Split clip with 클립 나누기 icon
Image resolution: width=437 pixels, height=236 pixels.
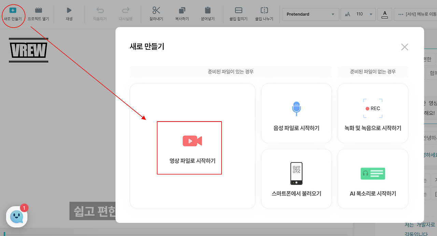pyautogui.click(x=264, y=11)
